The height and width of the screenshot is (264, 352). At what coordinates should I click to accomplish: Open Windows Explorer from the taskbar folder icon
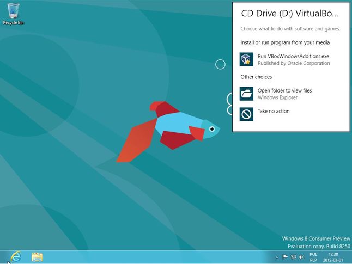[x=37, y=257]
